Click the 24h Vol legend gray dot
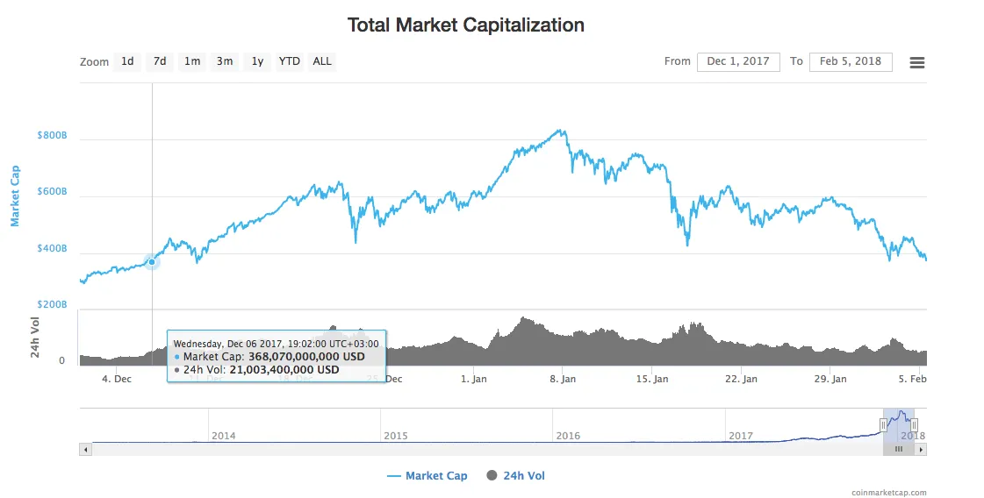Screen dimensions: 984x498 tap(492, 475)
